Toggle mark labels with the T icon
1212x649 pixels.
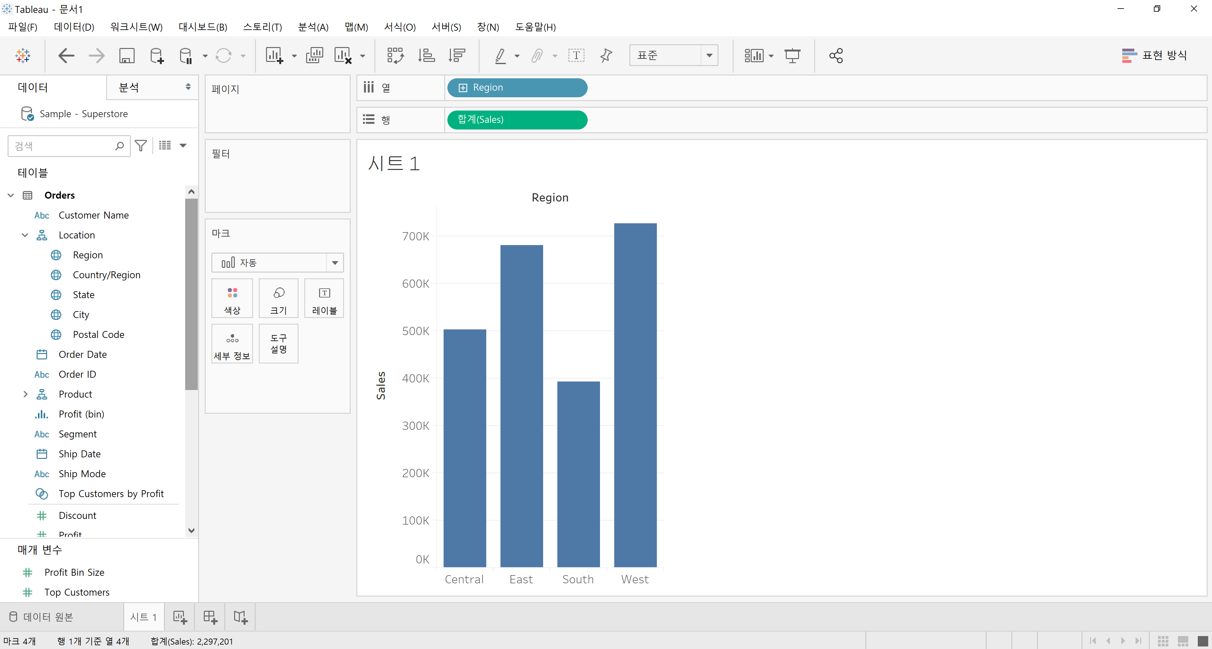click(576, 56)
